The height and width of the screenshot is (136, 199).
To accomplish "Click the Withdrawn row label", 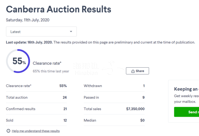I will pos(93,86).
